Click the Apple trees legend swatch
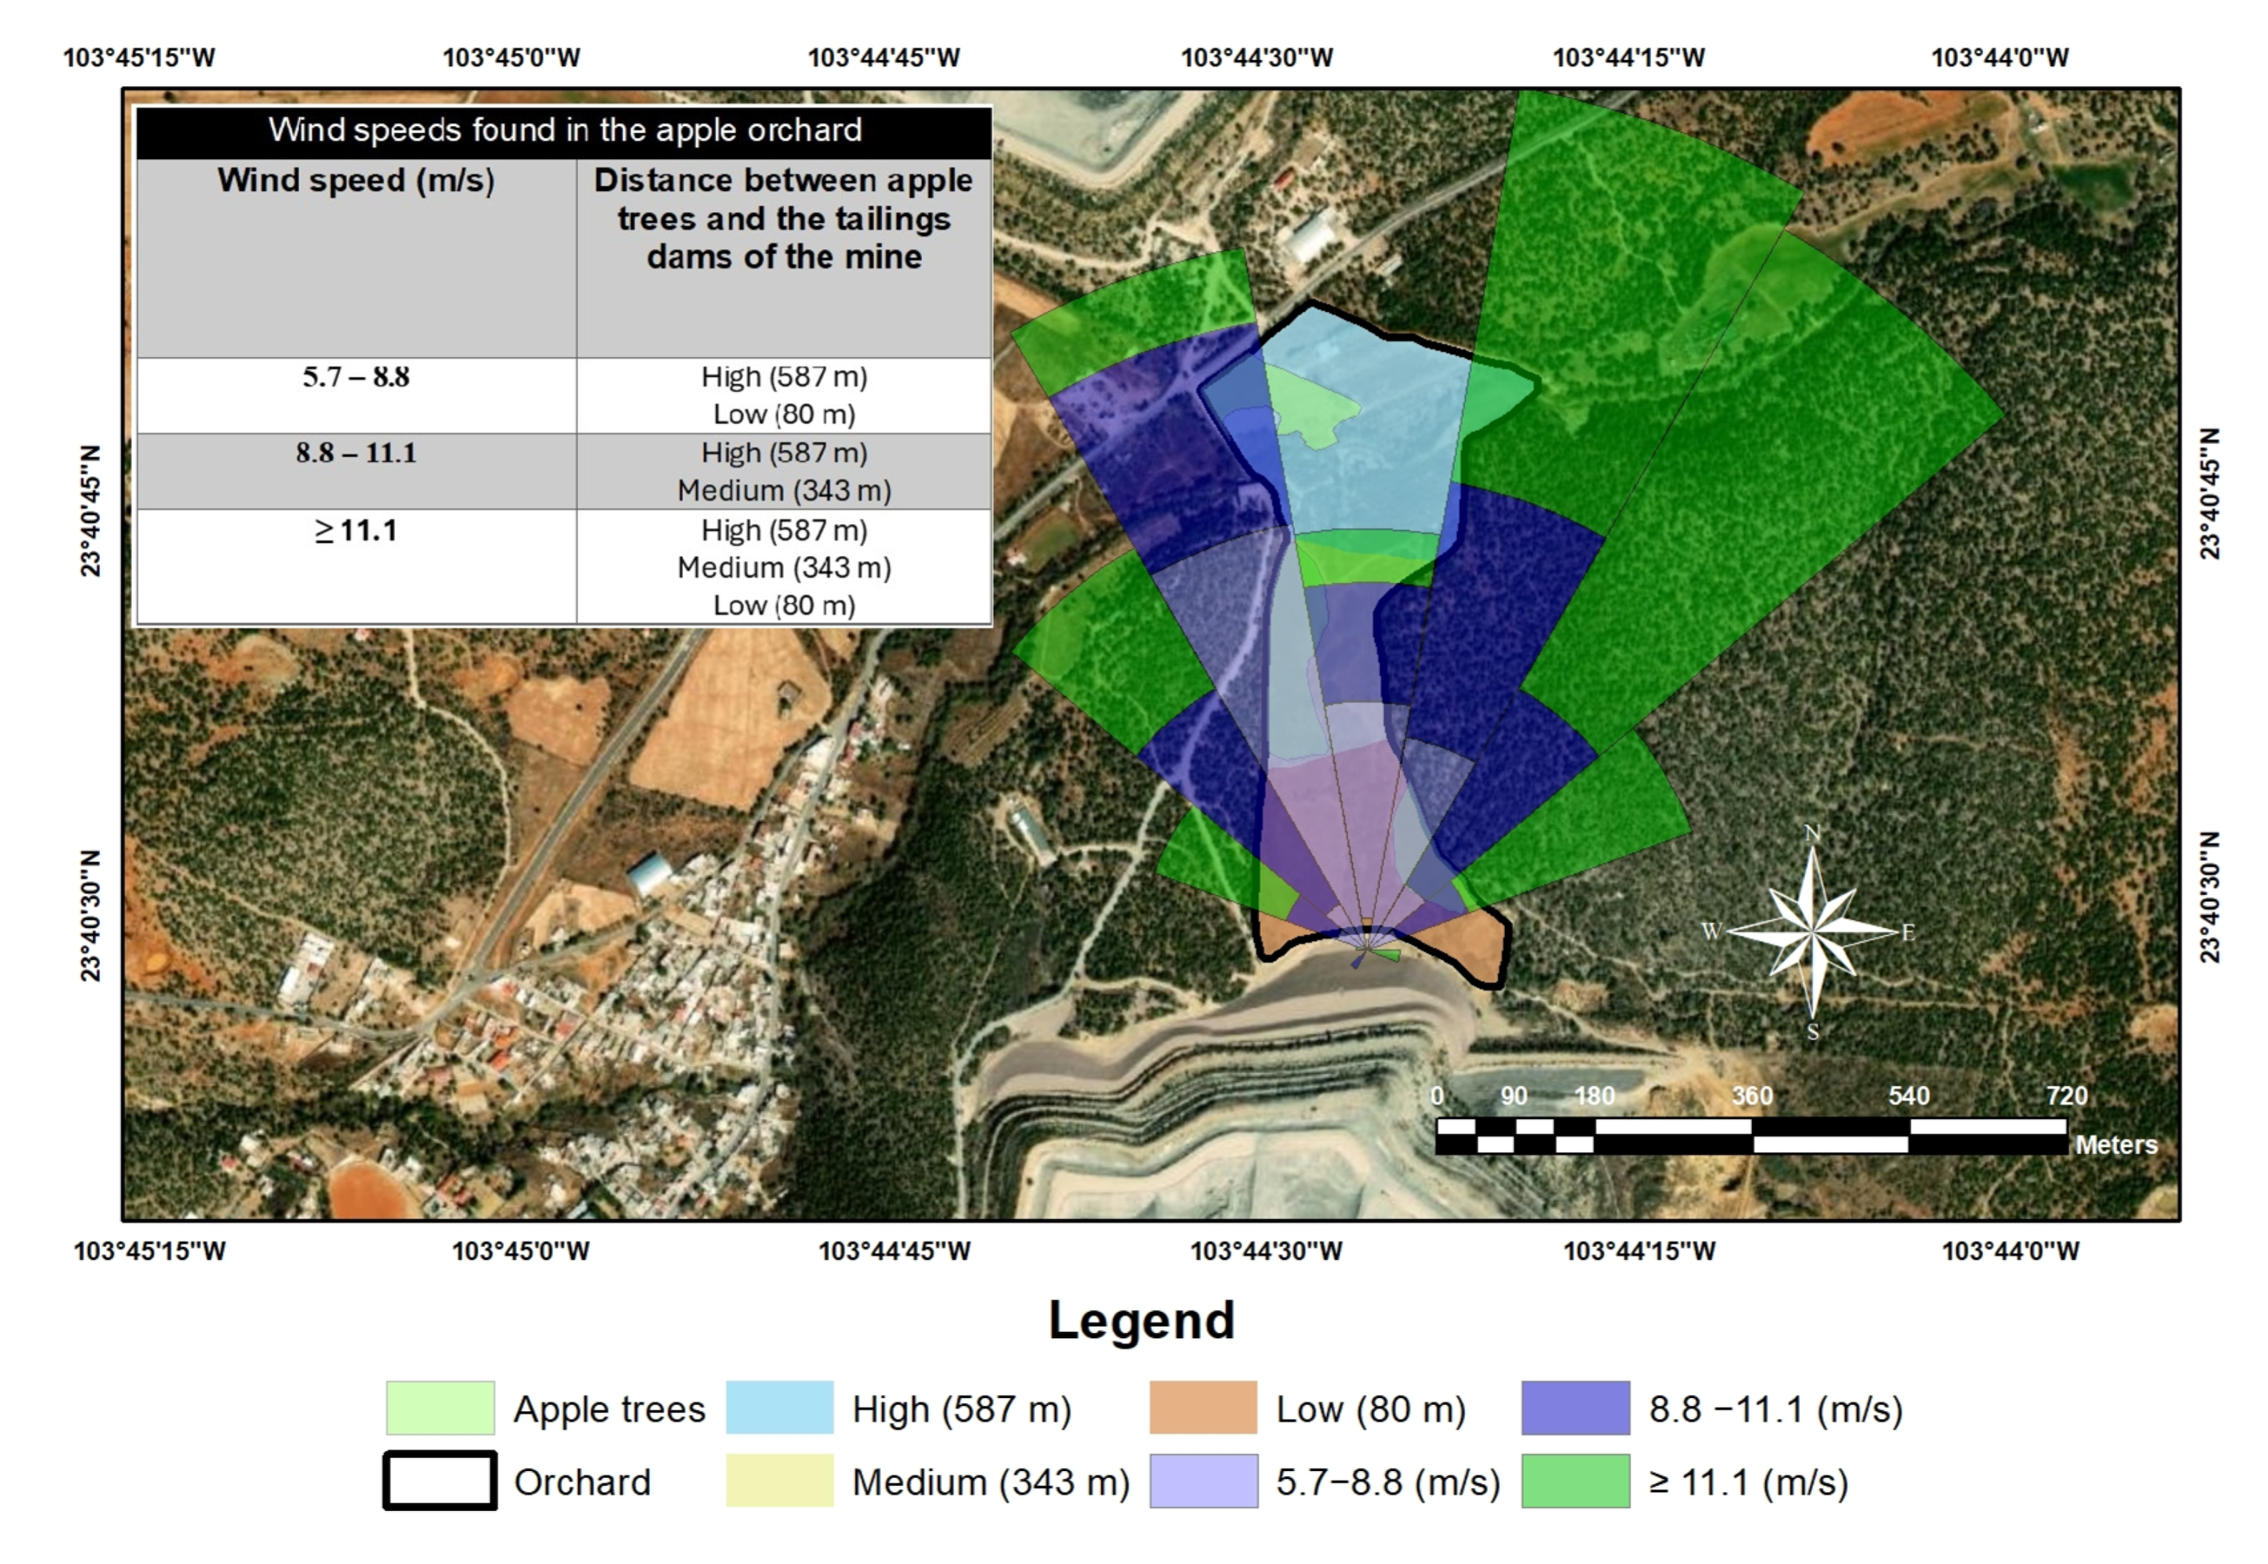This screenshot has height=1564, width=2268. [x=440, y=1408]
